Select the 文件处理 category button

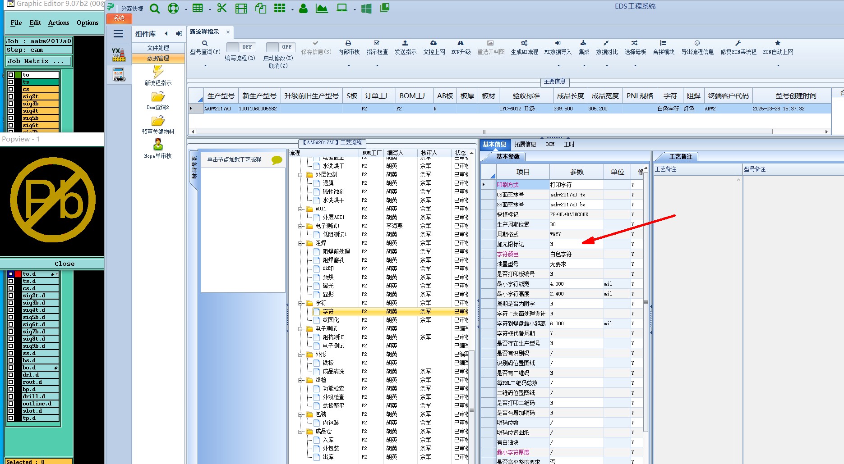pyautogui.click(x=158, y=48)
